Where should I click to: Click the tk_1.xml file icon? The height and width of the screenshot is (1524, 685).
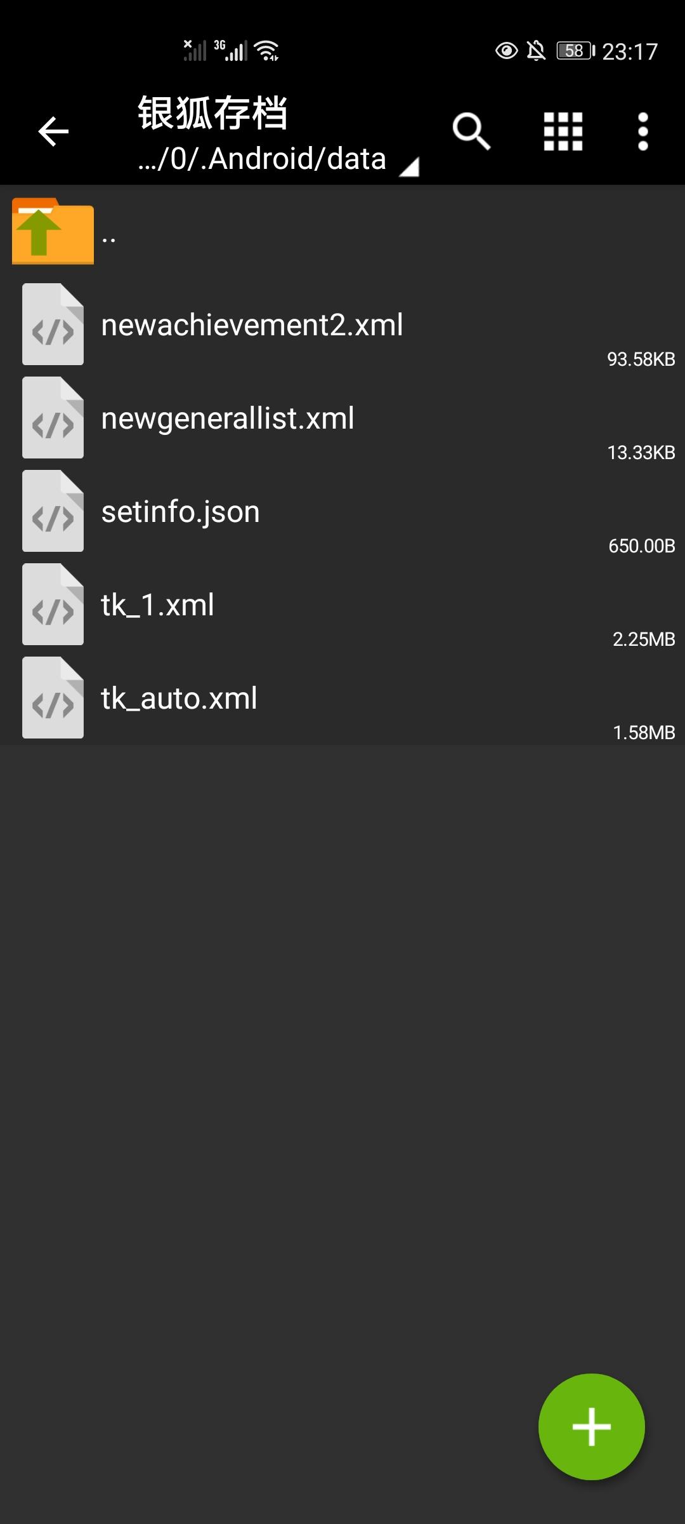[x=53, y=605]
